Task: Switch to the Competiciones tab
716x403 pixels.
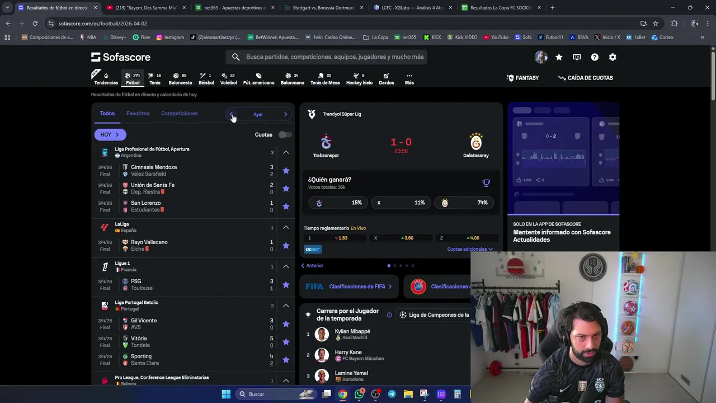Action: (x=179, y=114)
